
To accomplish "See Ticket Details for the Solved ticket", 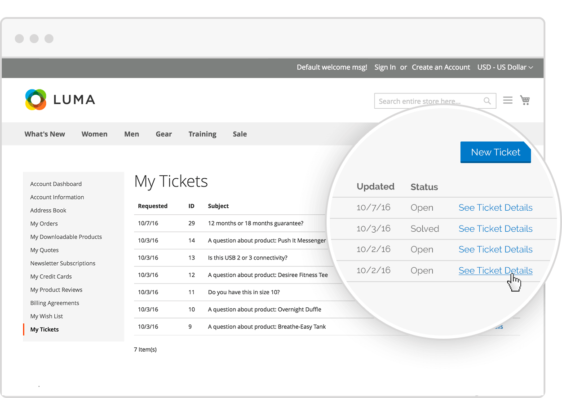I will coord(496,229).
